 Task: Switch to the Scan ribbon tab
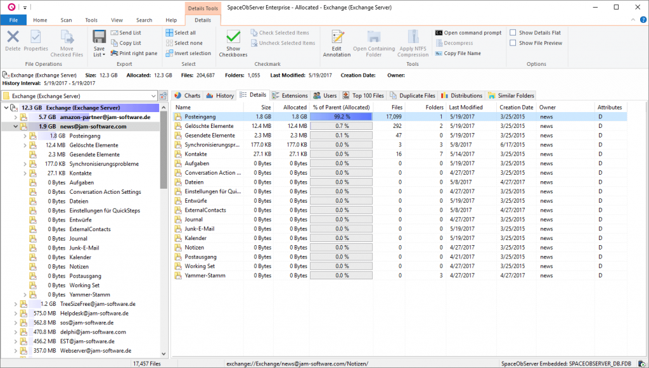click(66, 20)
